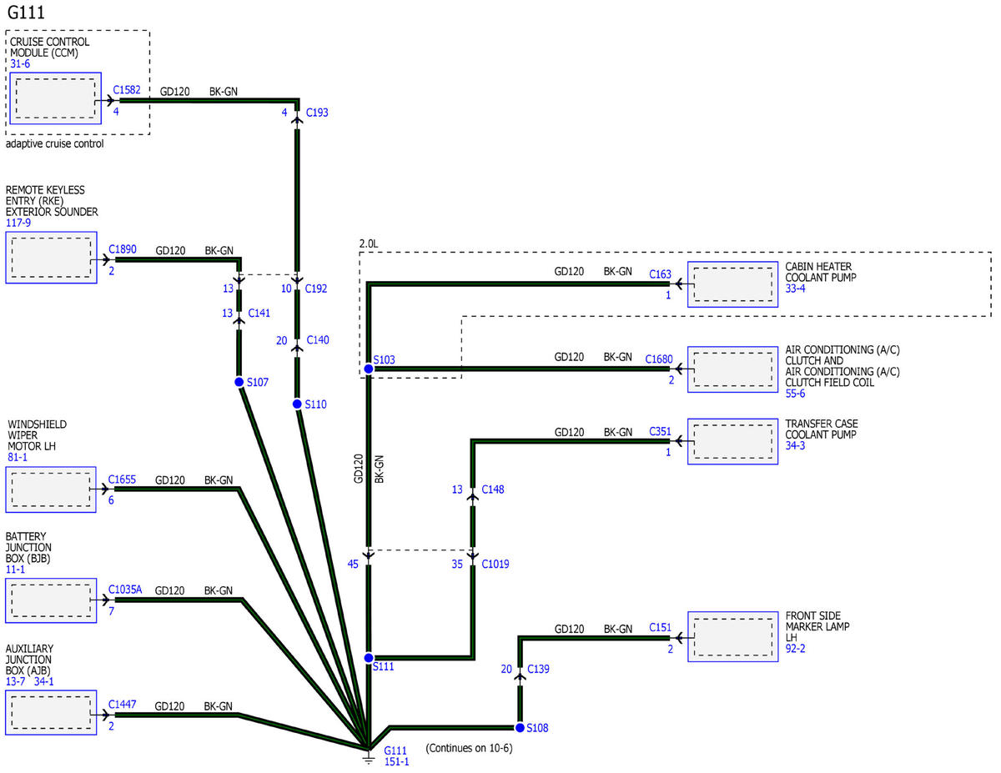The height and width of the screenshot is (773, 1001).
Task: Click the S107 splice dot
Action: coord(239,382)
